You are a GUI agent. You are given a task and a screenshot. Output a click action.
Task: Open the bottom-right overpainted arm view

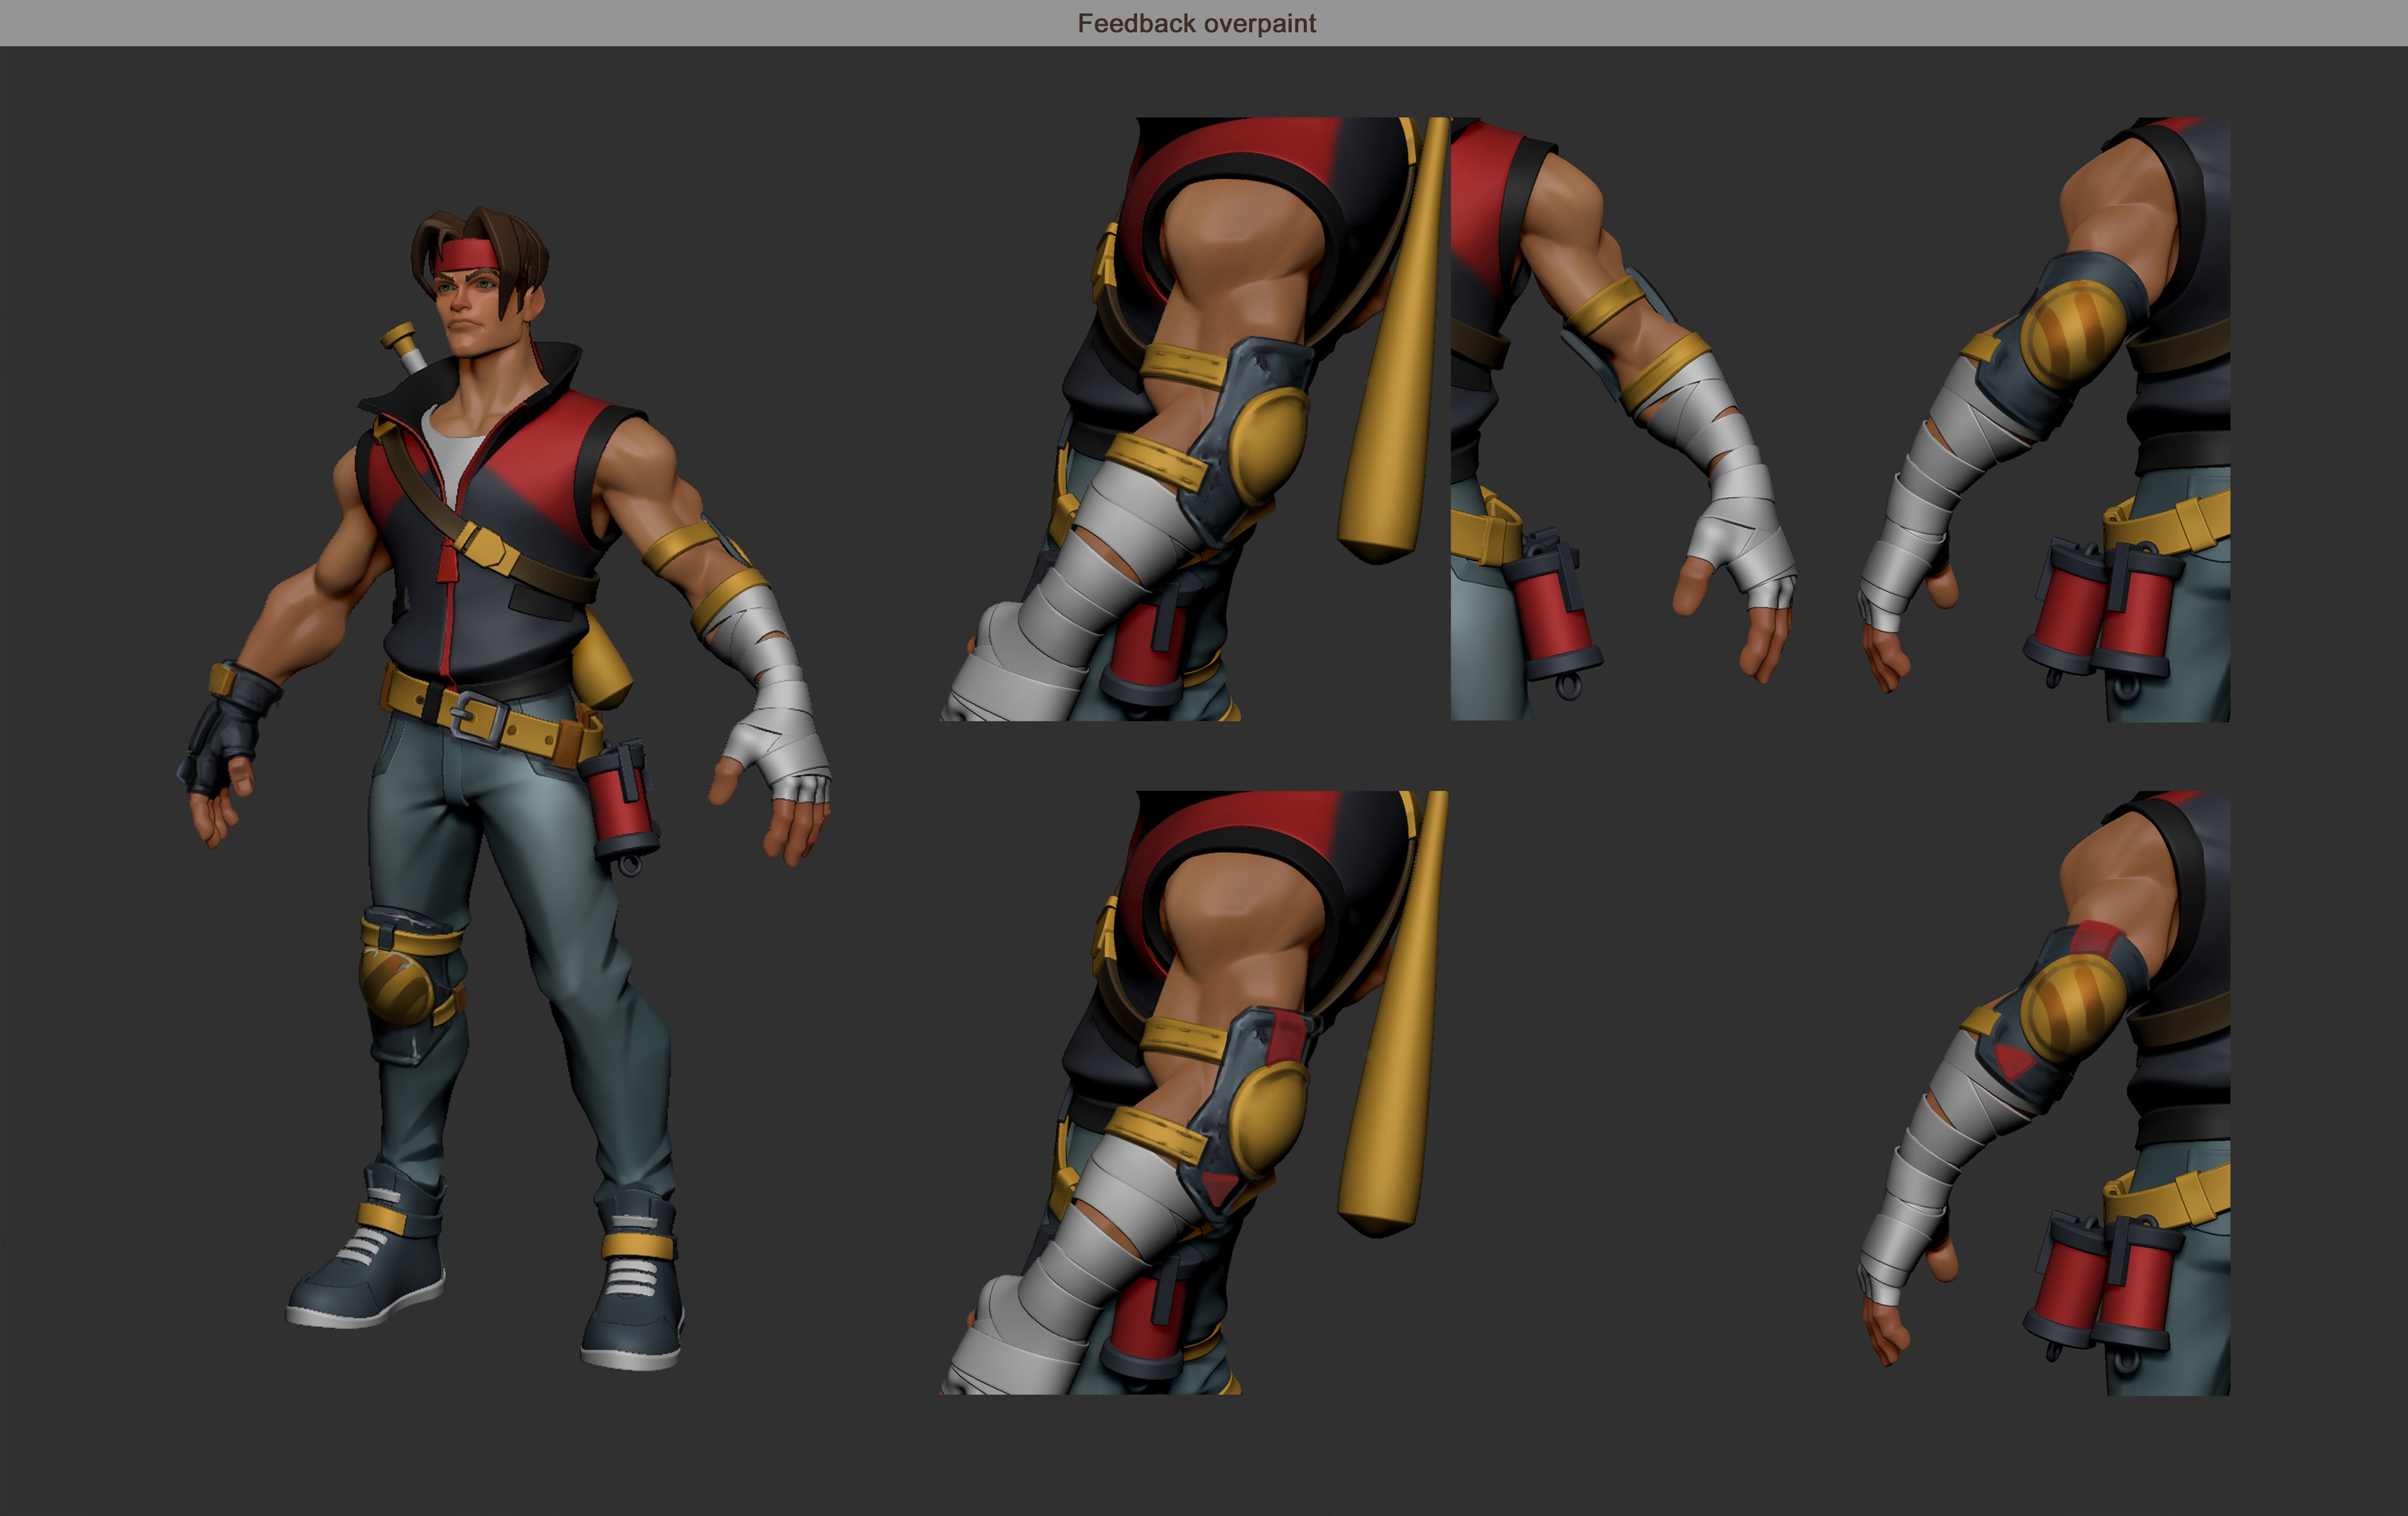pyautogui.click(x=2044, y=1093)
